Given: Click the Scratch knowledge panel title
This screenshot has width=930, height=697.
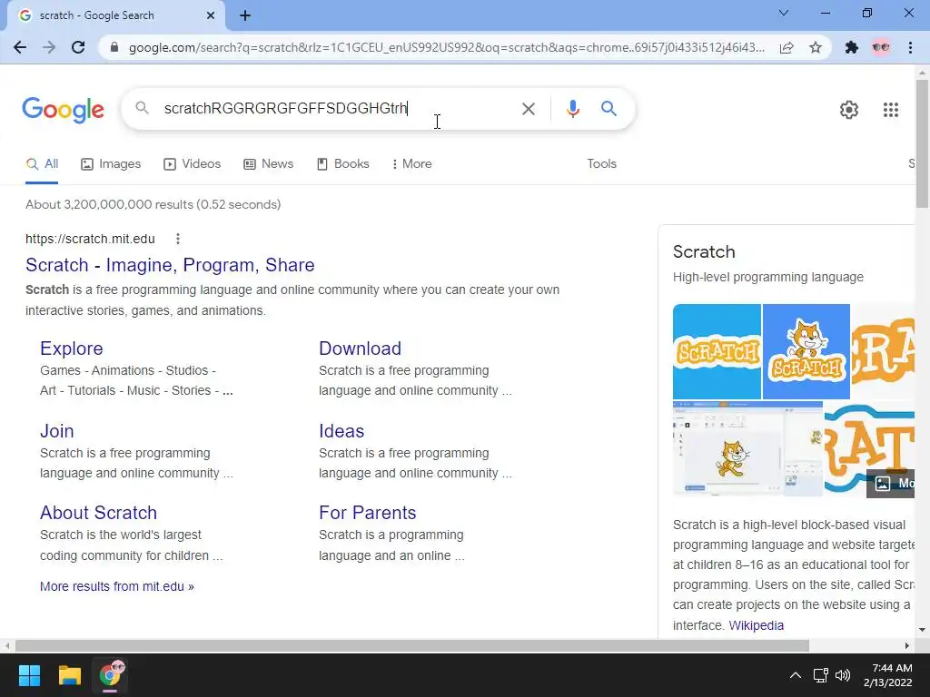Looking at the screenshot, I should pos(704,252).
